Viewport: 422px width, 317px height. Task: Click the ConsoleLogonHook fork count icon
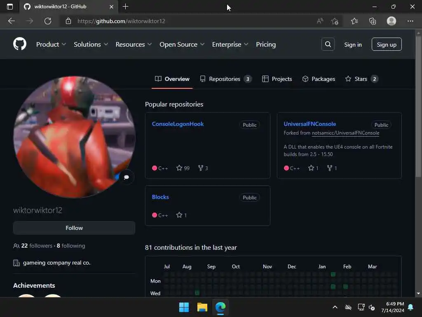coord(201,168)
